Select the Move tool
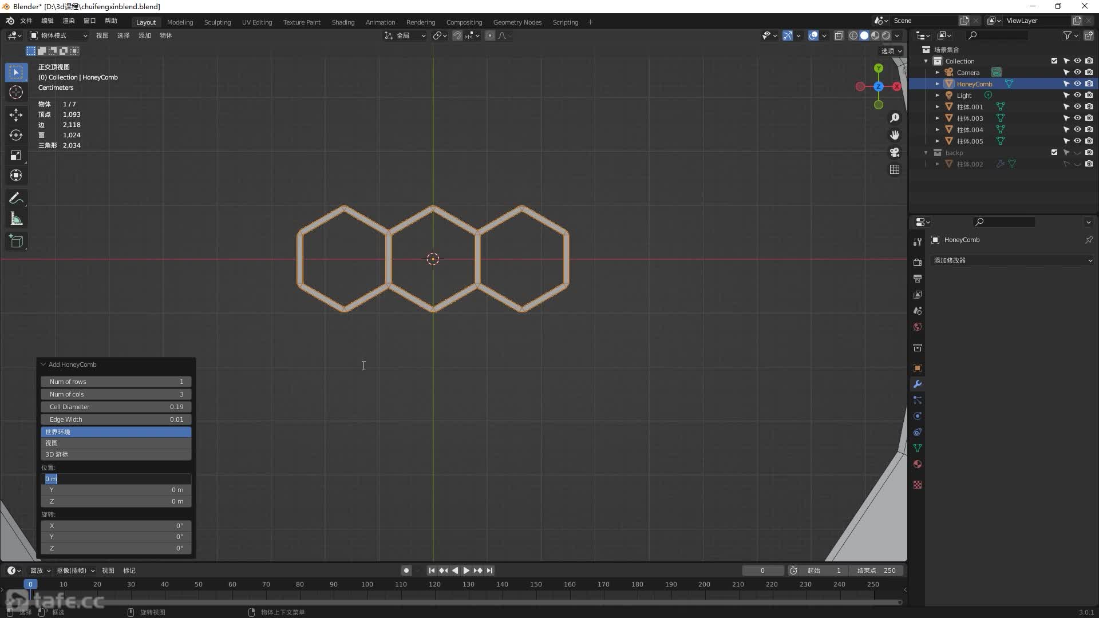Viewport: 1099px width, 618px height. (16, 114)
